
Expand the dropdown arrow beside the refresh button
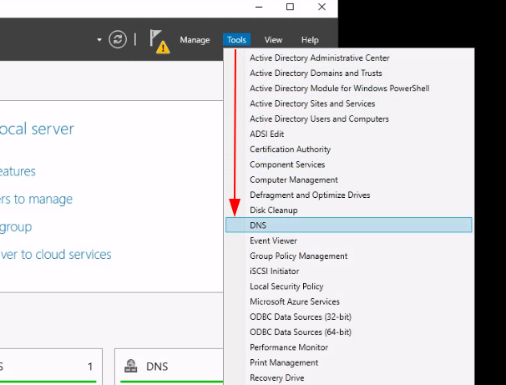99,40
